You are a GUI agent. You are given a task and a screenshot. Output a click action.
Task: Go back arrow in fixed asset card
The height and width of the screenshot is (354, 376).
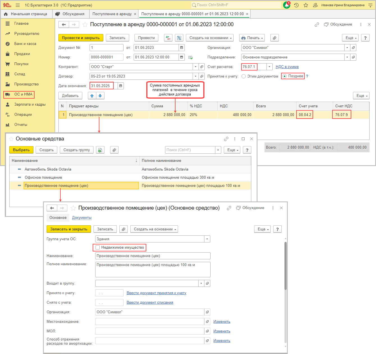(x=52, y=208)
